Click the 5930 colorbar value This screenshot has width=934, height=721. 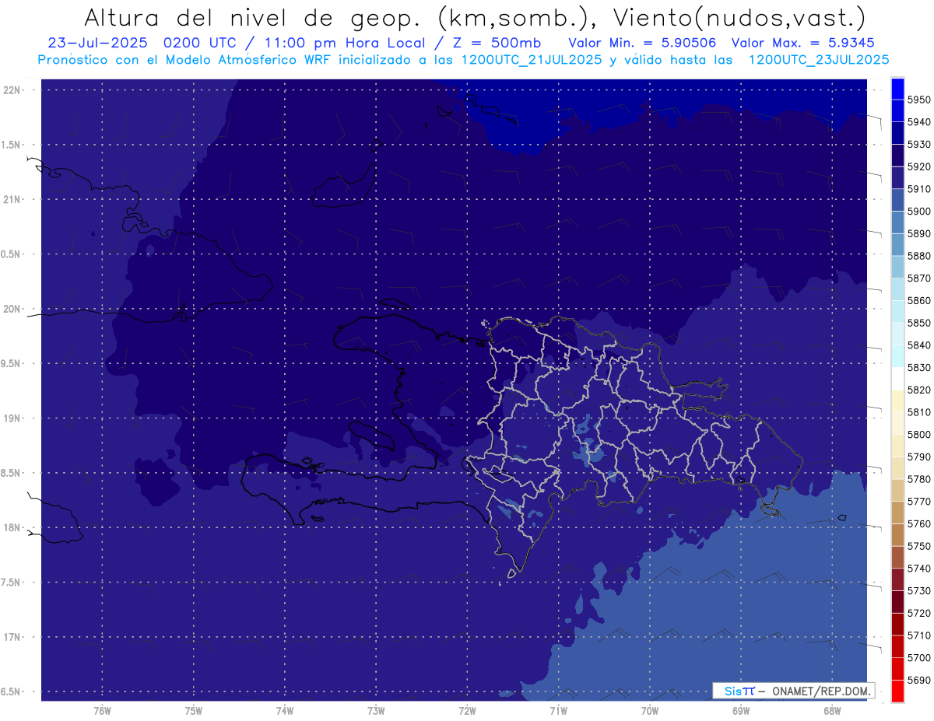pos(919,145)
